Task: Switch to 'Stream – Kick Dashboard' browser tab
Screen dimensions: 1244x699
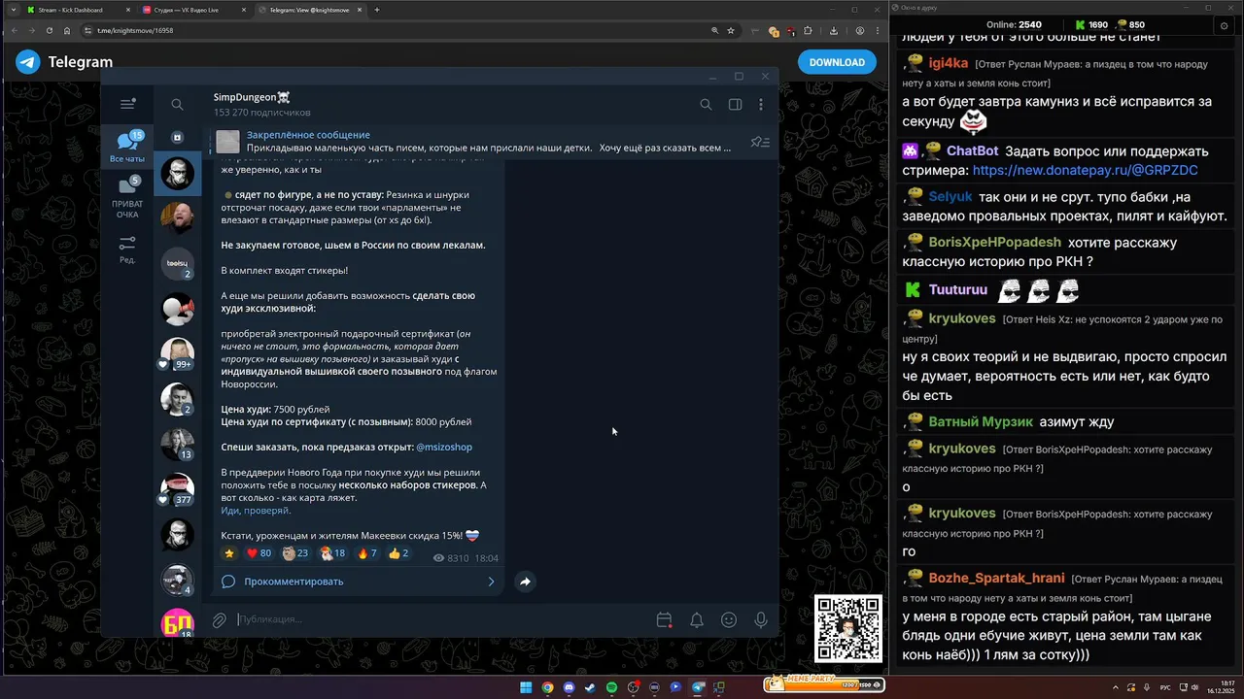Action: pos(78,10)
